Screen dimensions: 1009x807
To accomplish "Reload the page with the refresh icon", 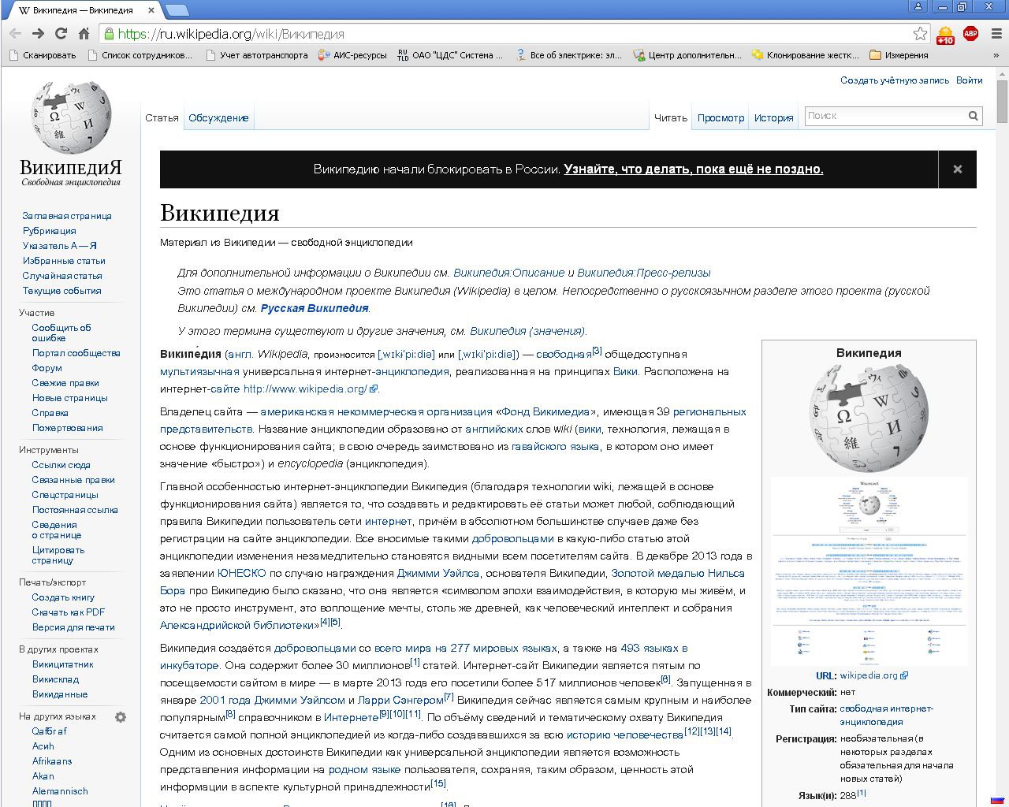I will click(x=61, y=34).
